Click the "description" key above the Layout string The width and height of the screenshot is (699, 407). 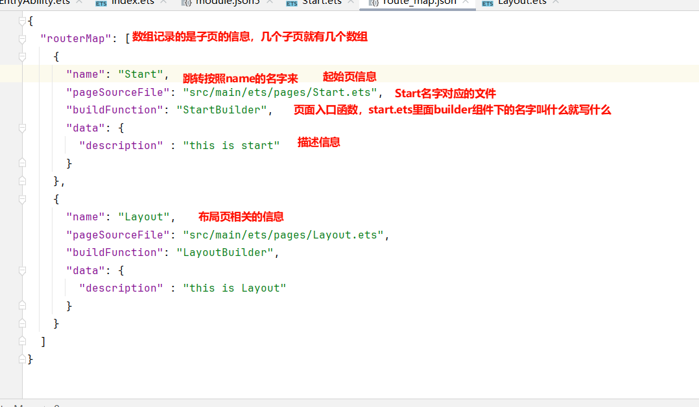pos(121,288)
